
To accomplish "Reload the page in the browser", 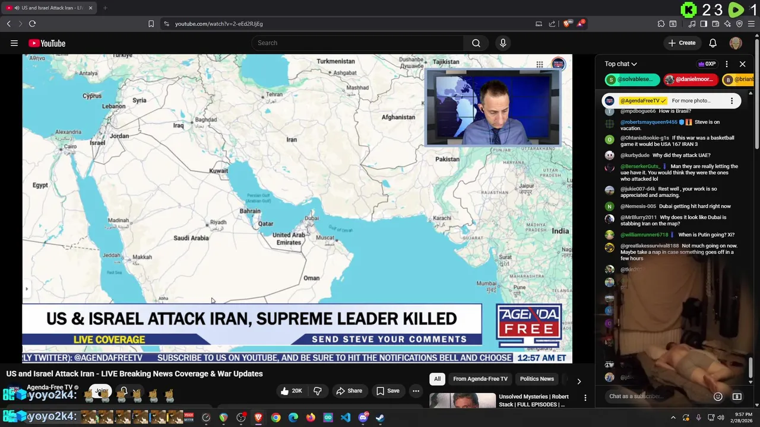I will 32,24.
